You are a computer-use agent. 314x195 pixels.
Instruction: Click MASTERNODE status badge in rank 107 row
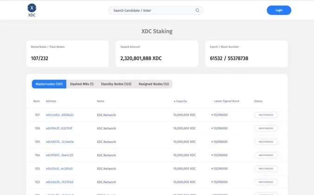click(266, 115)
